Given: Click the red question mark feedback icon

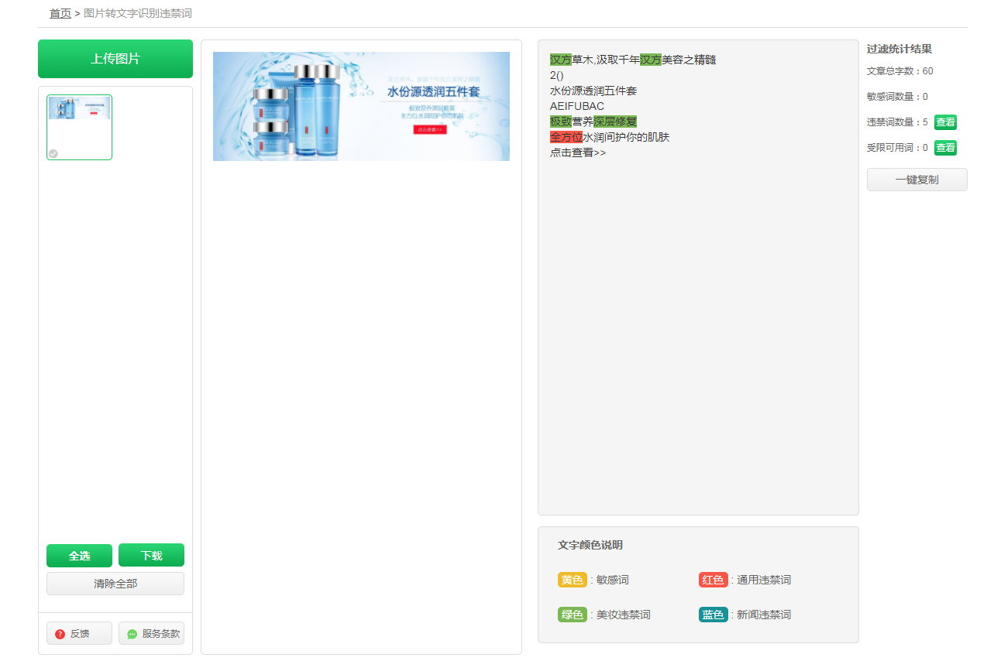Looking at the screenshot, I should (x=60, y=634).
